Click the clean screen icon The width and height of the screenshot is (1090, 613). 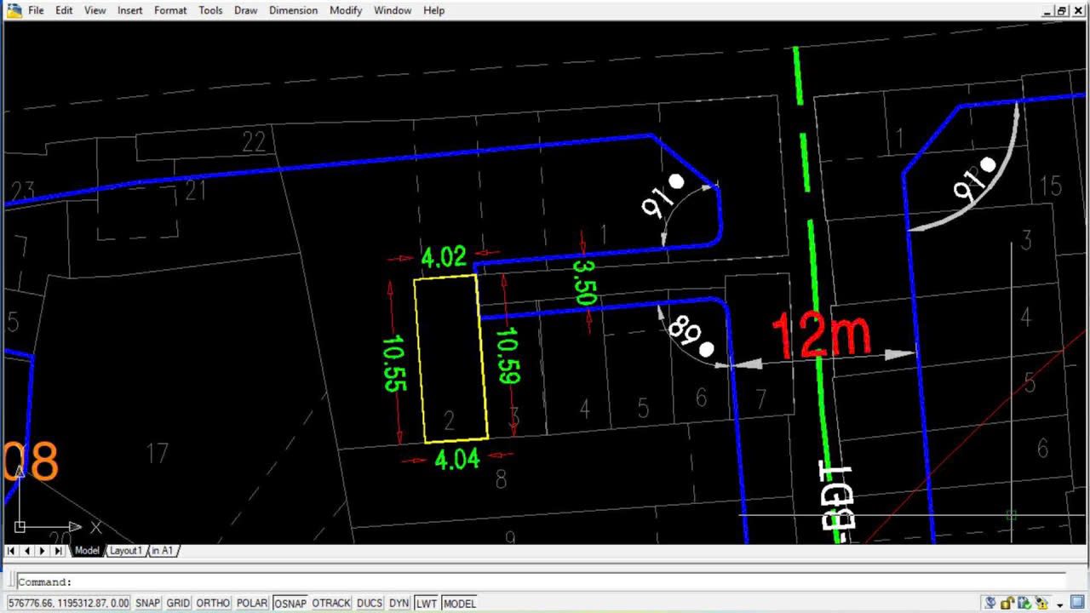point(1078,604)
